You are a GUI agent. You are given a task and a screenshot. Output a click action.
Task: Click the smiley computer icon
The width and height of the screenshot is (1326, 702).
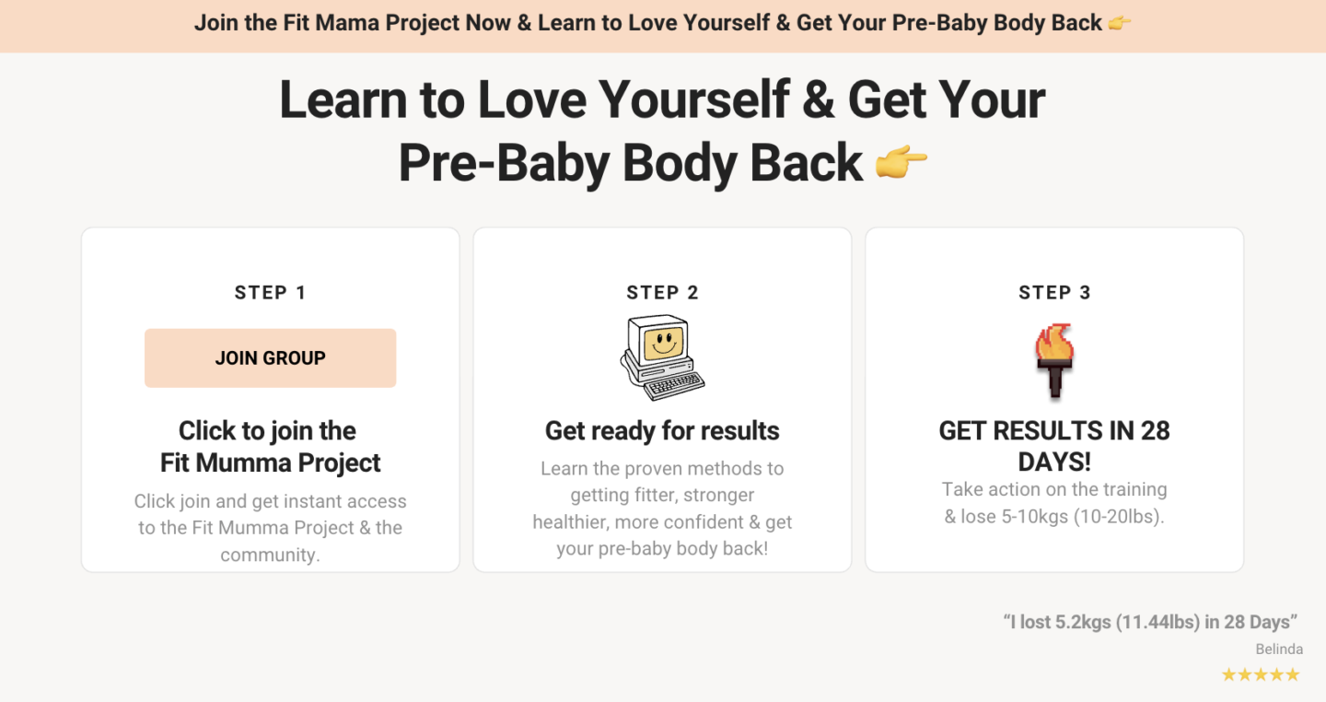pyautogui.click(x=662, y=357)
